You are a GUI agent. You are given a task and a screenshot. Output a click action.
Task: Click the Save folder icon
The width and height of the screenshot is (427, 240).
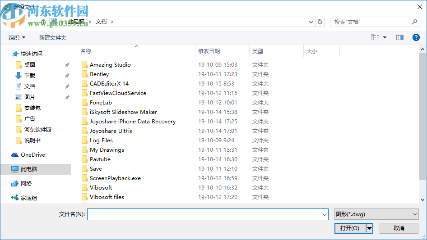point(85,169)
